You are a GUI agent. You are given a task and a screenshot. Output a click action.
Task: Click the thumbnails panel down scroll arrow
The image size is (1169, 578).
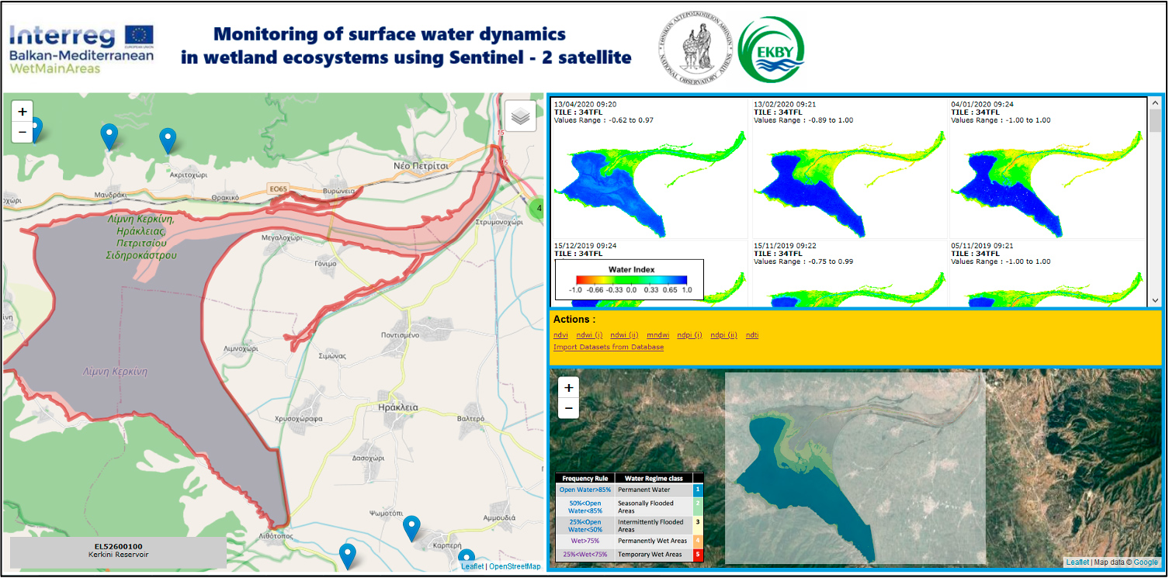(1155, 300)
